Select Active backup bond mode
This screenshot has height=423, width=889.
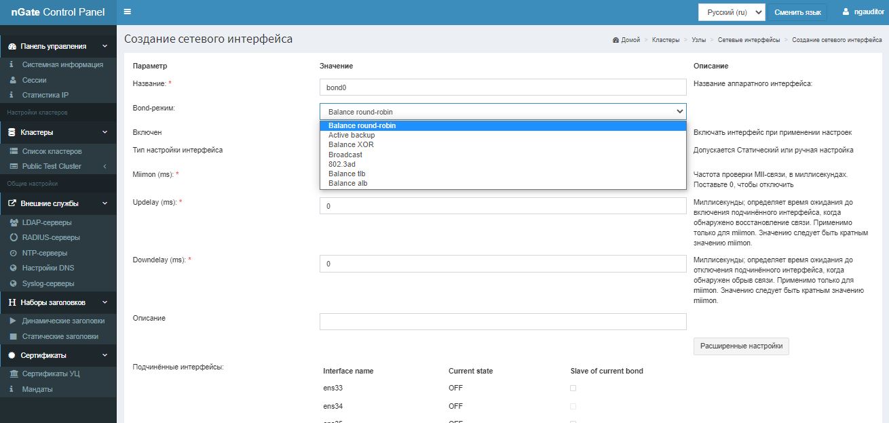(x=503, y=135)
